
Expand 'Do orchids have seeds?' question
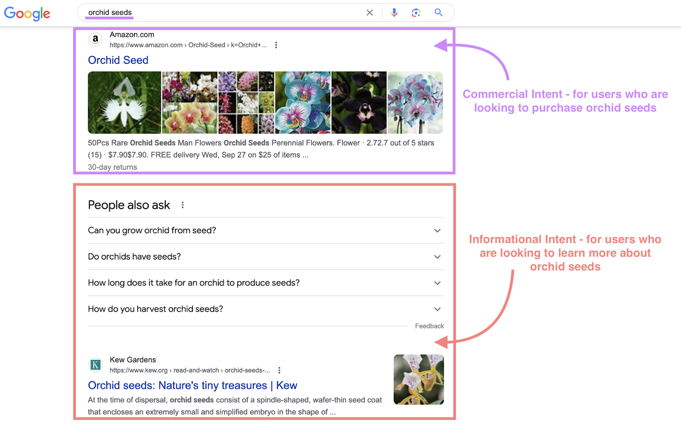click(266, 257)
